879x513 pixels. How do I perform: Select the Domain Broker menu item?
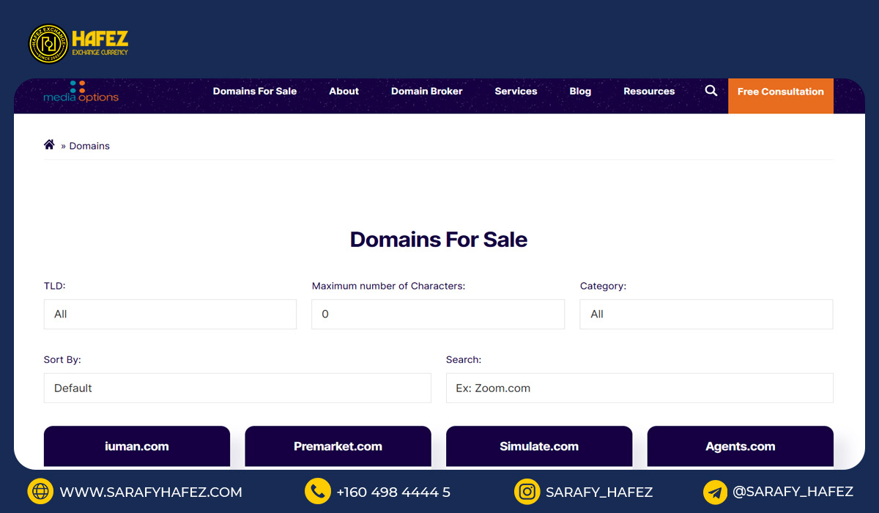tap(426, 92)
